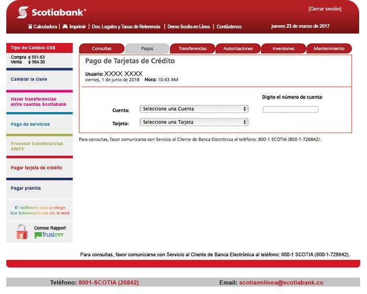Viewport: 367px width, 294px height.
Task: Click Pagar tarjeta de crédito link
Action: [x=36, y=168]
